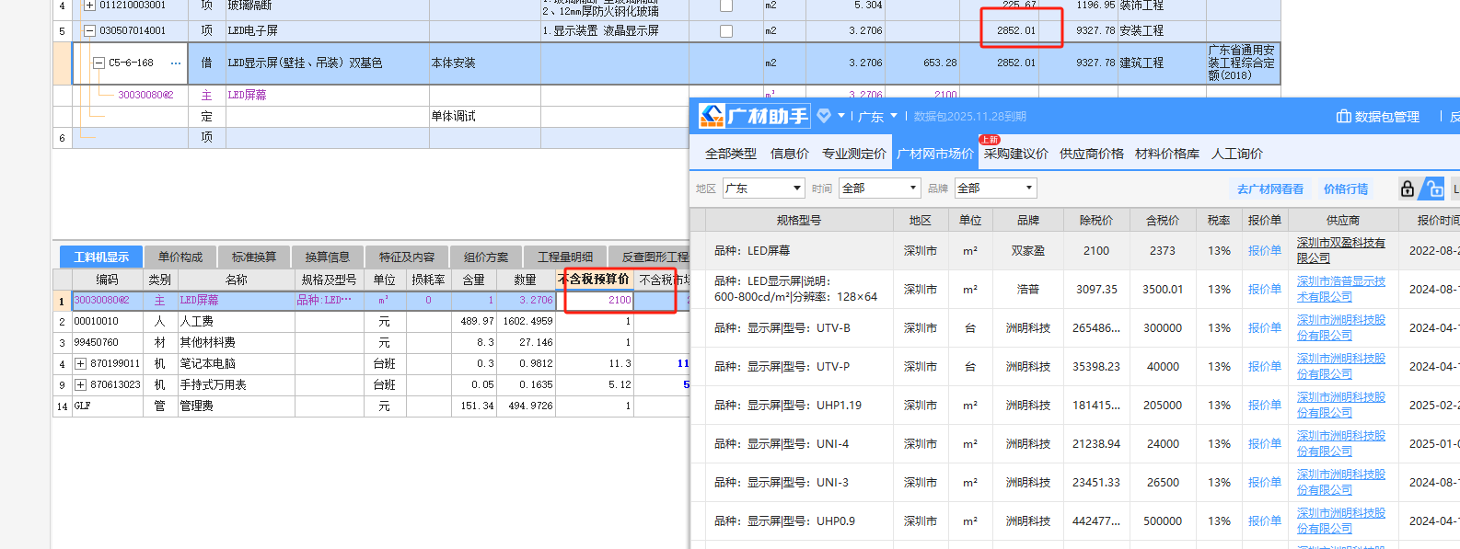The image size is (1460, 549).
Task: Click the LED屏幕 main material tree row
Action: 247,95
